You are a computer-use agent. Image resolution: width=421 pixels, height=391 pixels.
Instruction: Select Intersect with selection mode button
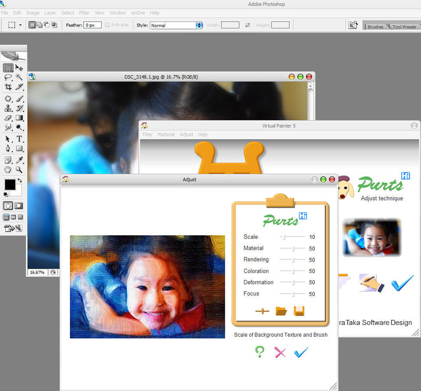(54, 25)
